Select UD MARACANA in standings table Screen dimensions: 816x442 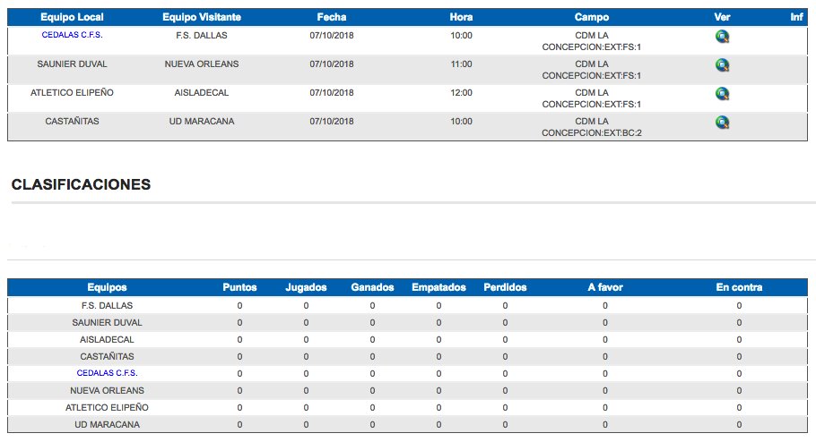point(108,424)
